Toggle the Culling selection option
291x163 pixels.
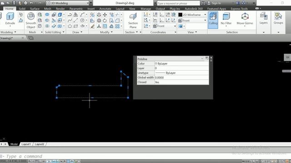pyautogui.click(x=213, y=20)
